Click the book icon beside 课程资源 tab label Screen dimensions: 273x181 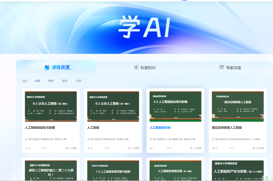46,67
